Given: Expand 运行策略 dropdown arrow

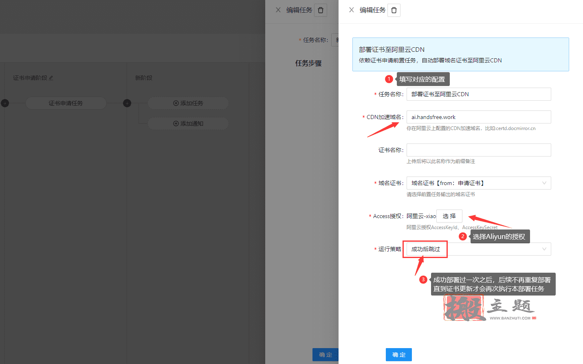Looking at the screenshot, I should (544, 249).
